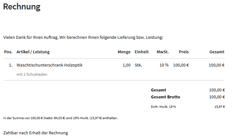Click the MwSt. column header
234x139 pixels.
click(x=163, y=52)
